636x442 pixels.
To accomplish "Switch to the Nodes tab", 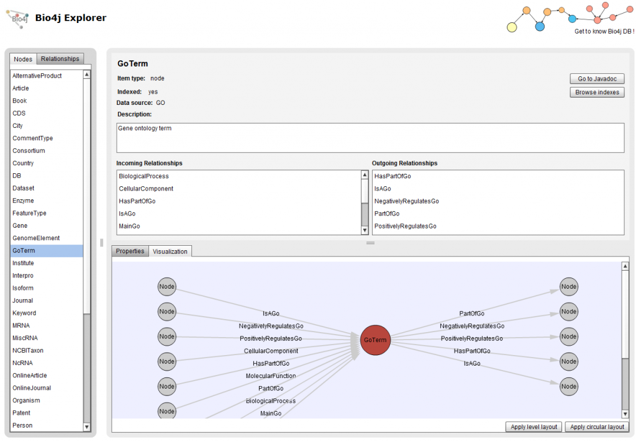I will point(23,59).
